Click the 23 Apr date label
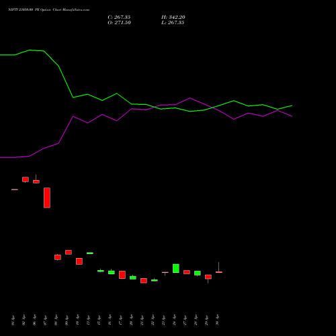Screen dimensions: 336x336 coord(163,321)
